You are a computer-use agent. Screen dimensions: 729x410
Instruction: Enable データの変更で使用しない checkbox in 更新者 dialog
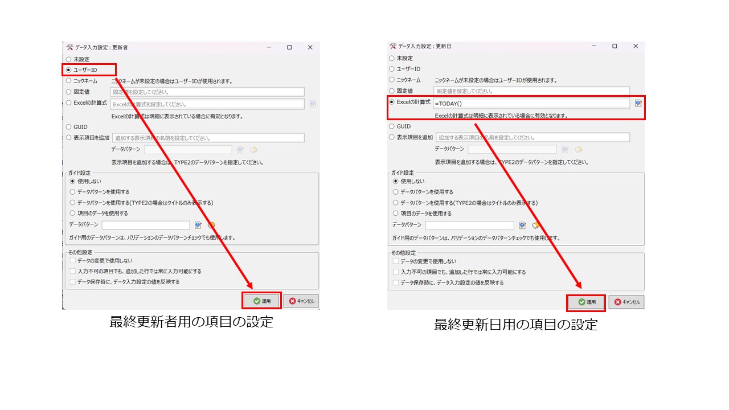[x=73, y=261]
